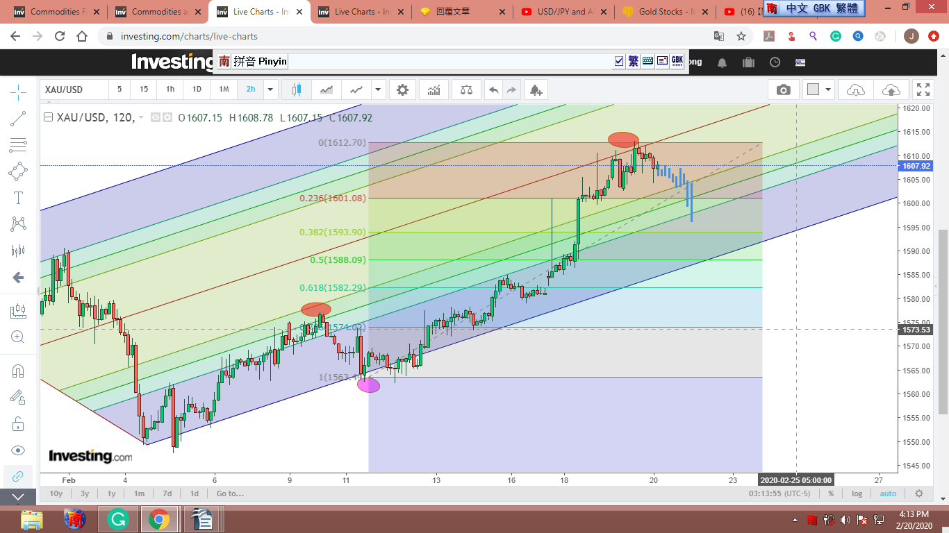Click the XAU/USD symbol input field
This screenshot has width=949, height=533.
(74, 90)
